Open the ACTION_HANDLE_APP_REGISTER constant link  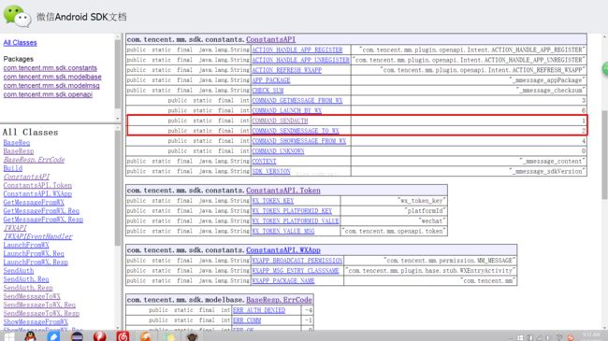click(x=297, y=50)
